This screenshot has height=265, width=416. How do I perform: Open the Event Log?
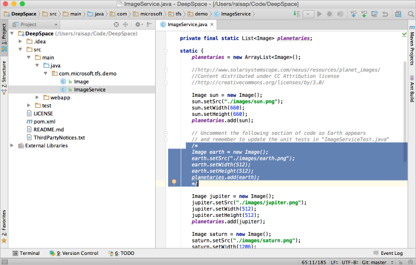coord(390,253)
